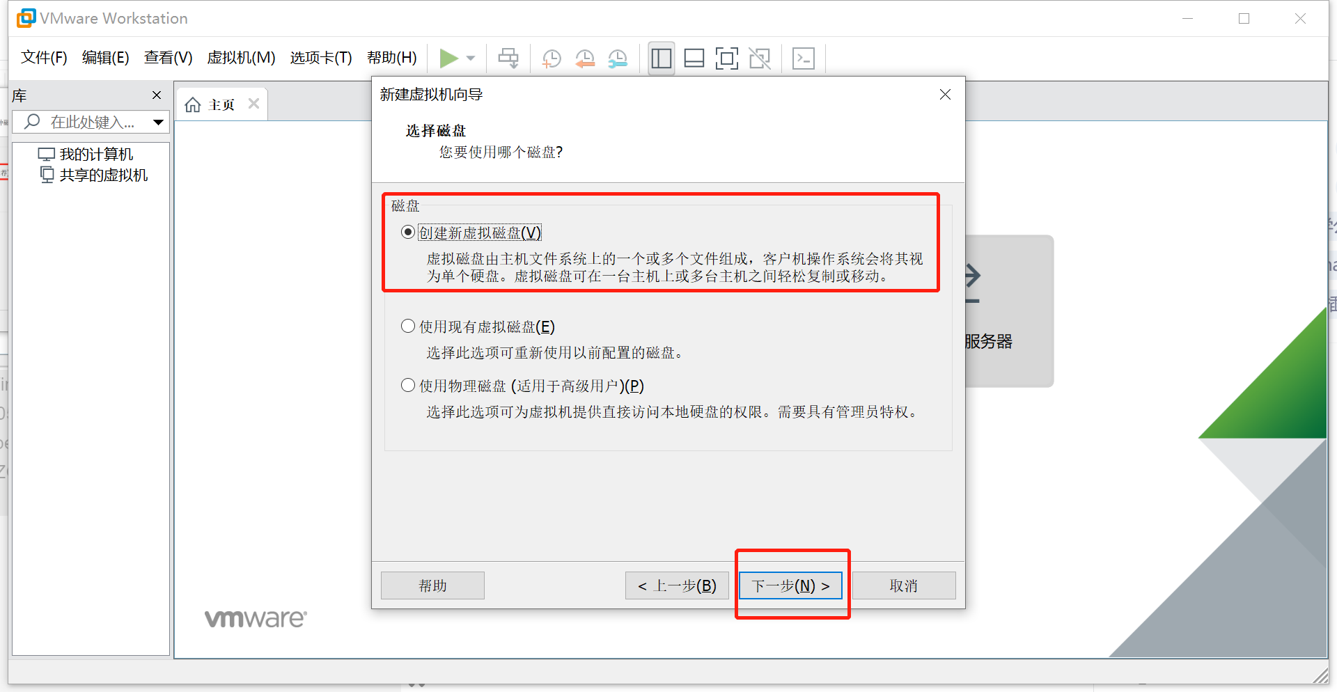Choose 使用物理磁盘 option

[408, 385]
